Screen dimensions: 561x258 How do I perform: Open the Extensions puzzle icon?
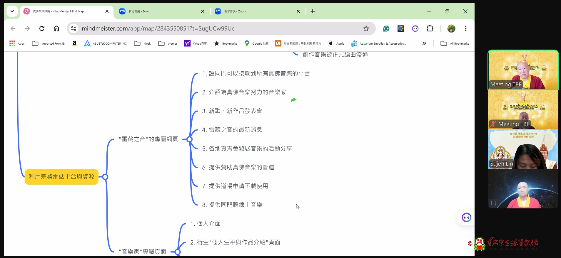430,28
